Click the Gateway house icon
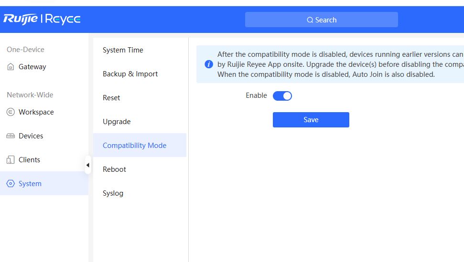 click(11, 67)
